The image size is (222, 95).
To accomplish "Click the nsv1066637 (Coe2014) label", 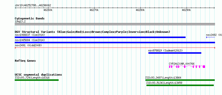I will [30, 35].
